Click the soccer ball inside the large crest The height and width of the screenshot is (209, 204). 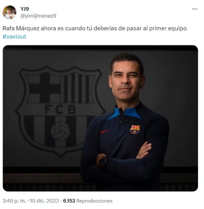click(60, 131)
